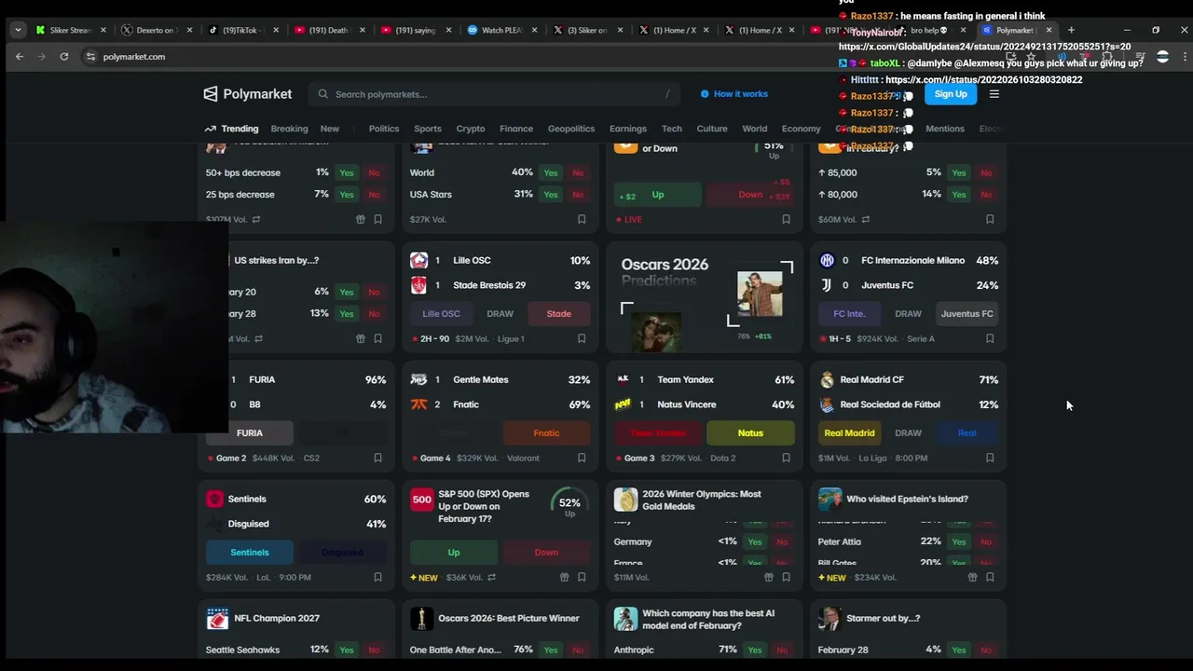1193x671 pixels.
Task: Open the Oscars 2026: Best Picture Winner market
Action: pos(509,619)
